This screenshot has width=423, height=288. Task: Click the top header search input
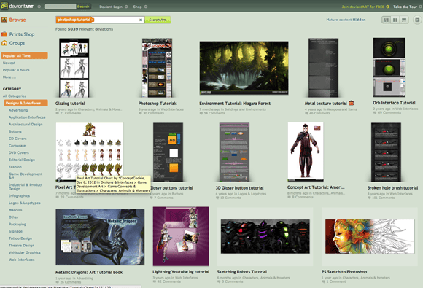click(x=61, y=7)
